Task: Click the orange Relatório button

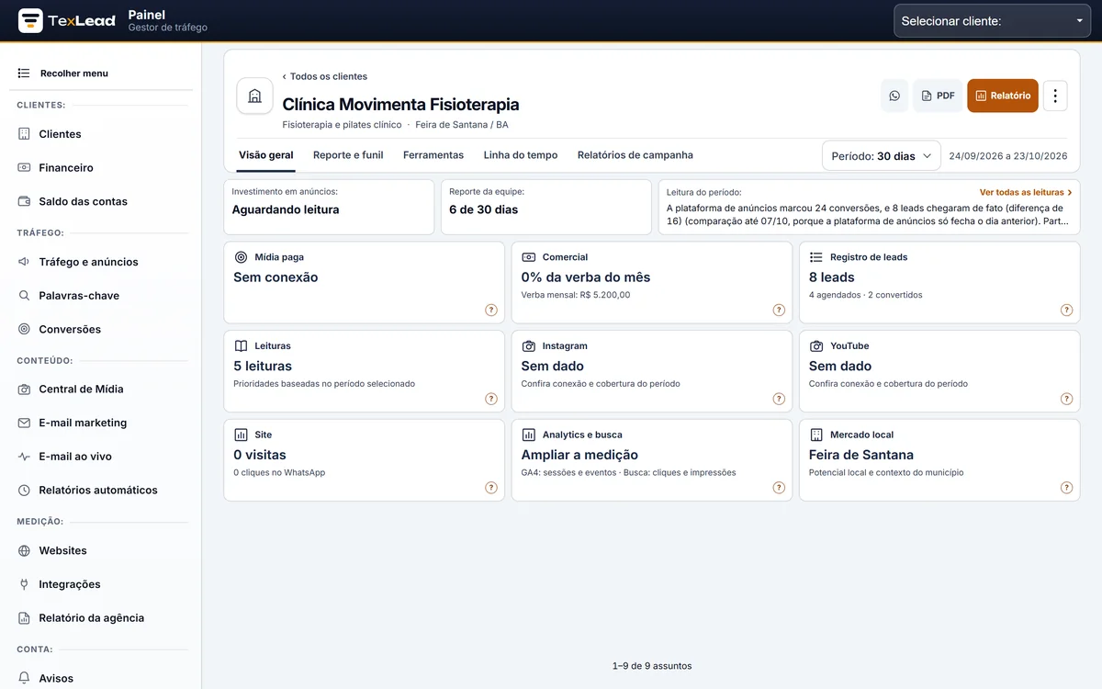Action: coord(1003,96)
